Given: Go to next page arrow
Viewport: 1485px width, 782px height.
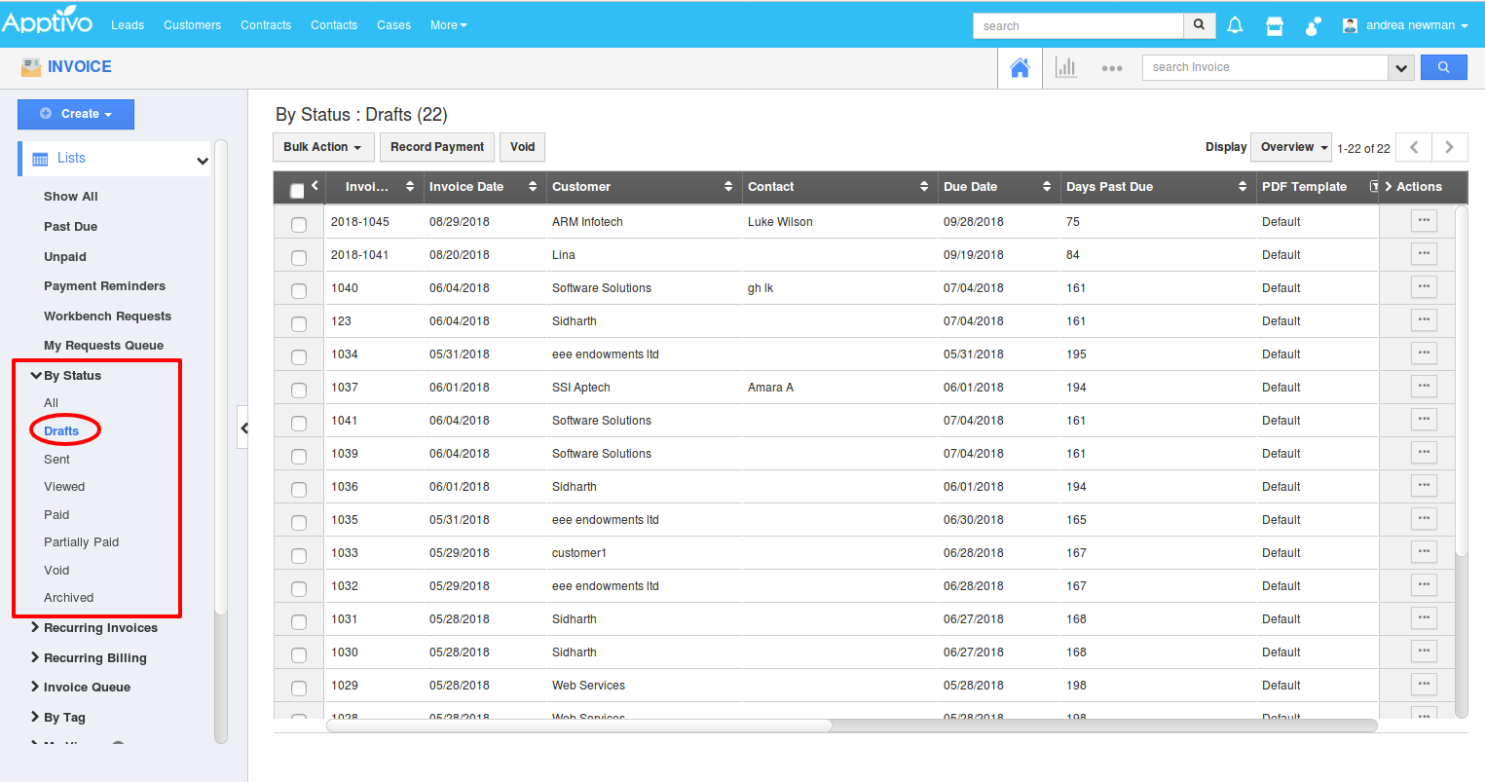Looking at the screenshot, I should coord(1449,147).
